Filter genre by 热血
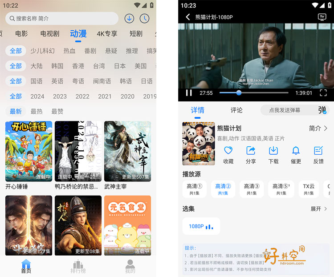The image size is (334, 277). coord(69,51)
